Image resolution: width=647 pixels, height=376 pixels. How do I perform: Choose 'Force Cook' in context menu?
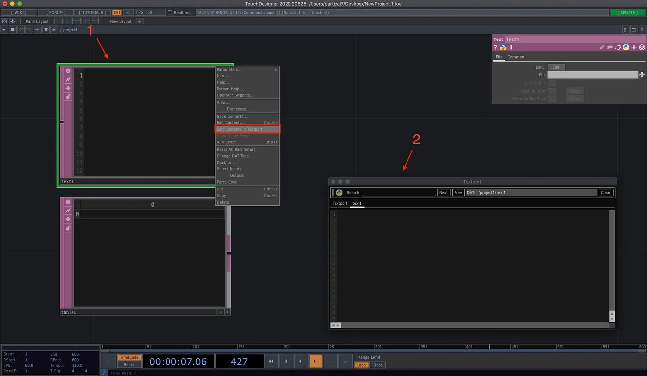point(247,182)
